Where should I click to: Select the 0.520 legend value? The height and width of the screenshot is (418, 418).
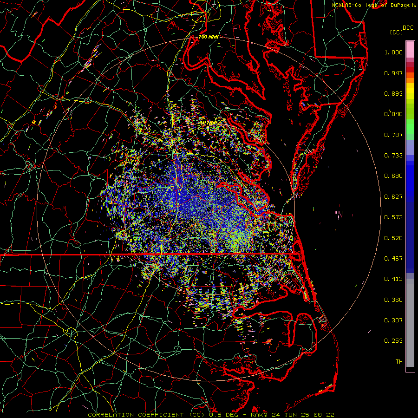(393, 238)
